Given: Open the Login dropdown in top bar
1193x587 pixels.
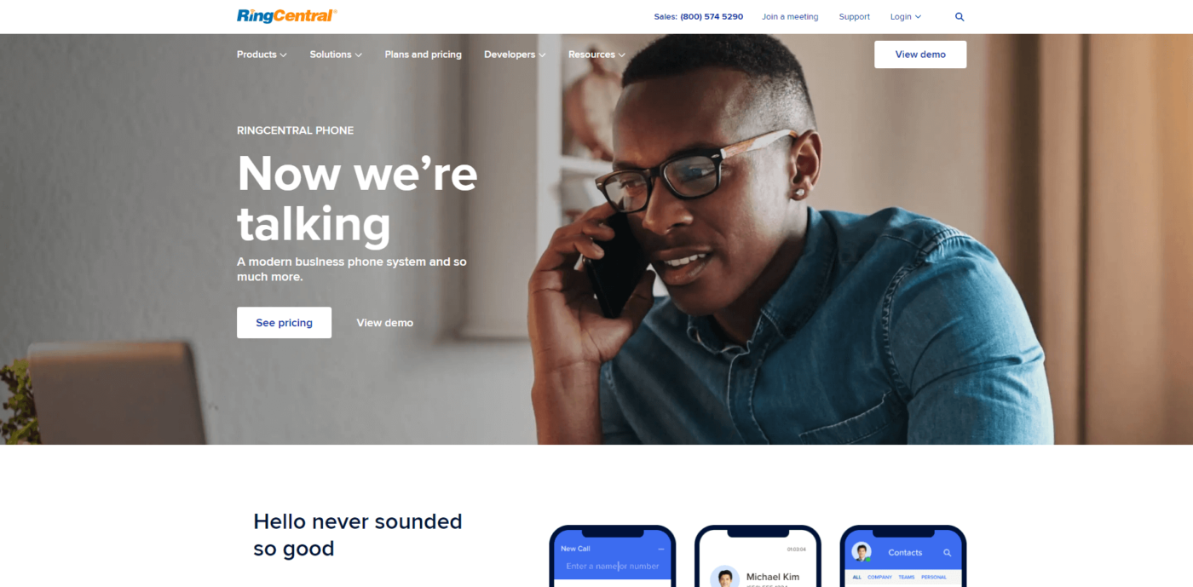Looking at the screenshot, I should [906, 17].
